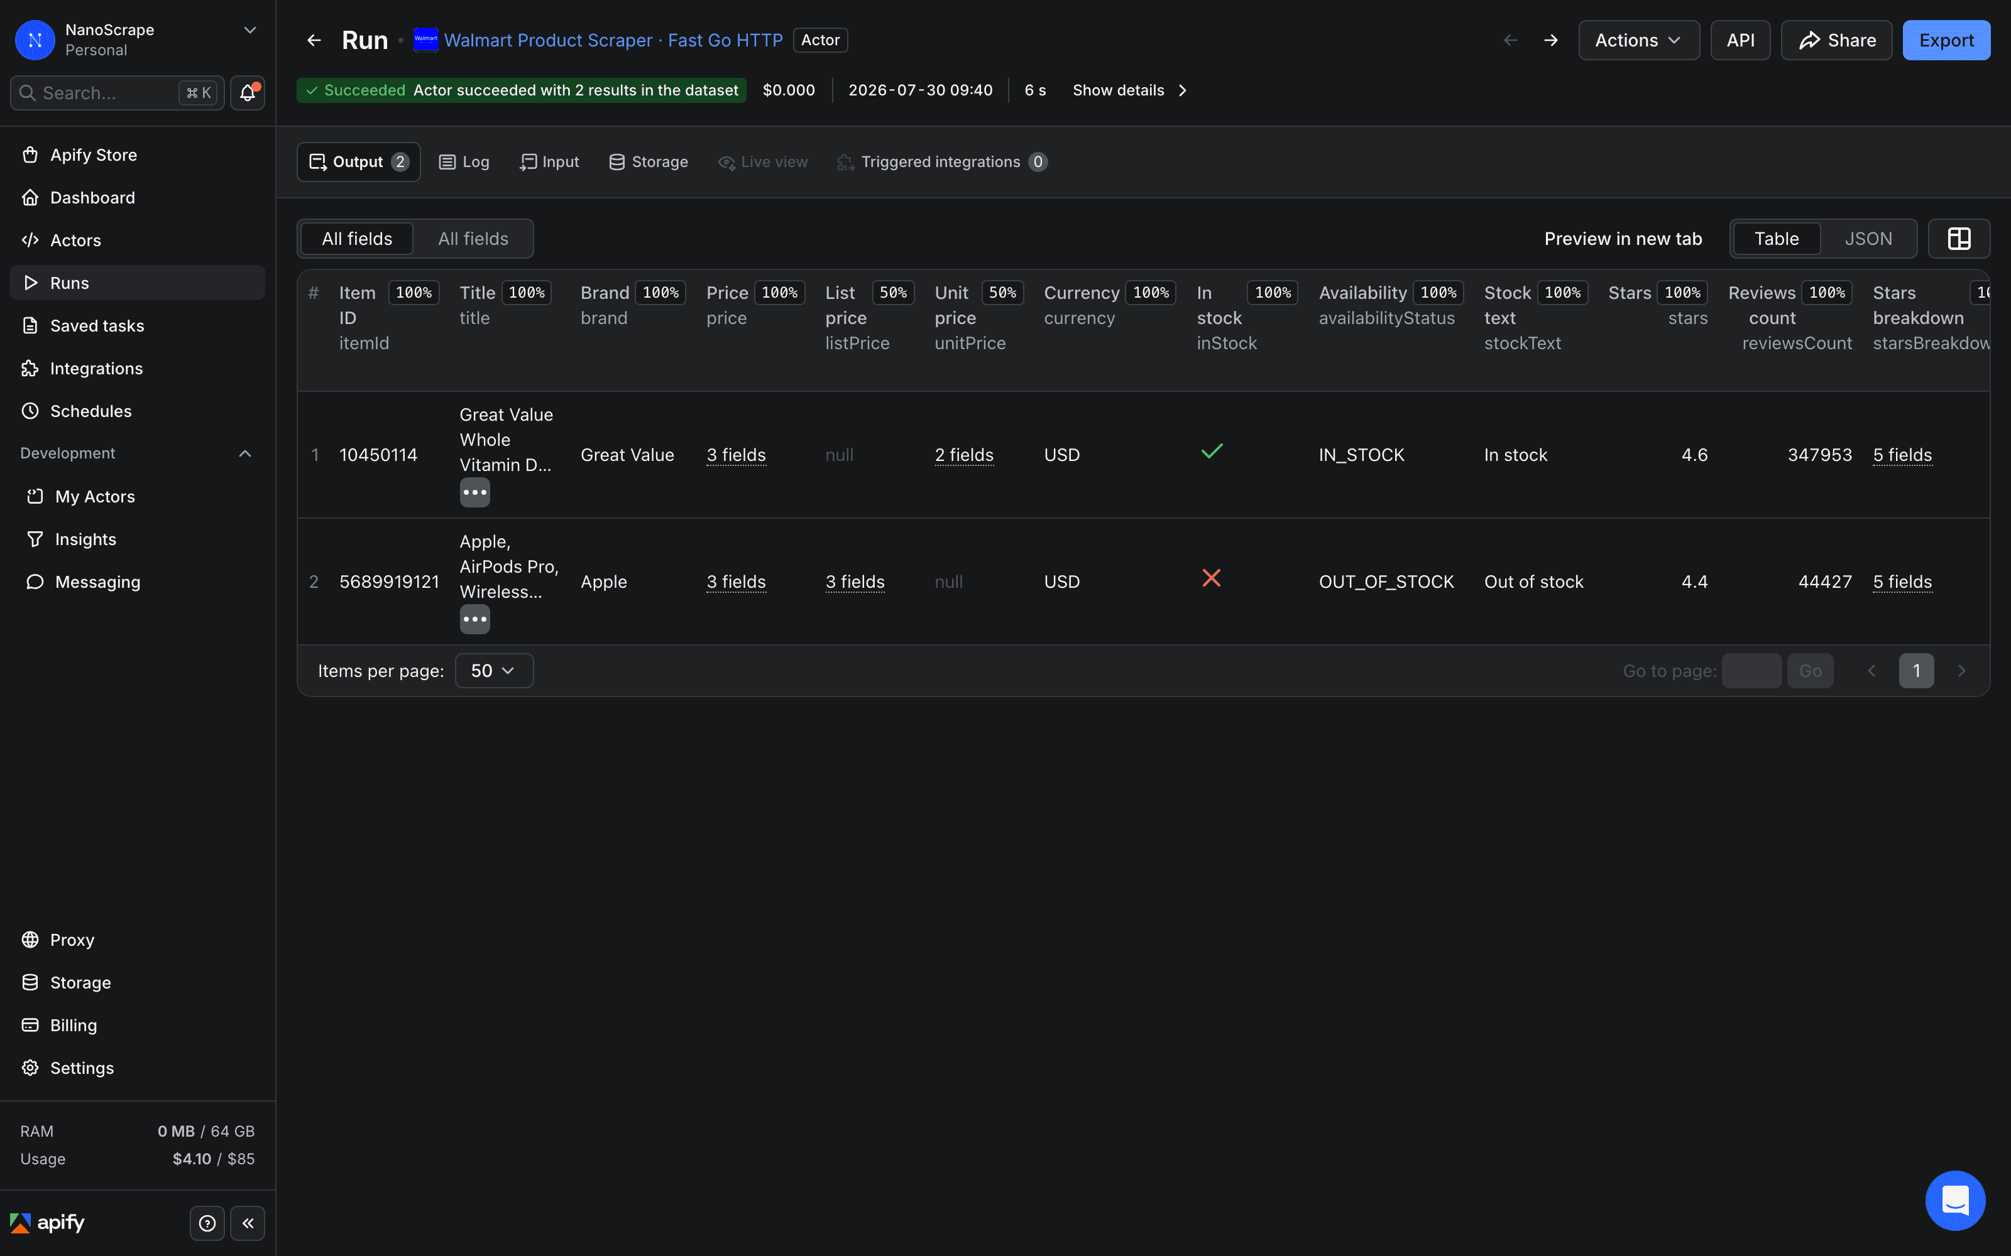Viewport: 2011px width, 1256px height.
Task: Collapse the sidebar with double chevron
Action: tap(248, 1223)
